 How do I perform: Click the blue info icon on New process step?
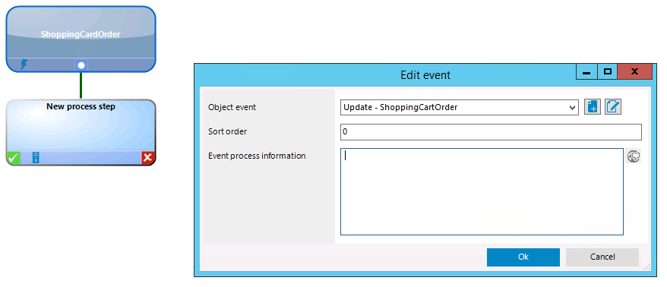(36, 158)
